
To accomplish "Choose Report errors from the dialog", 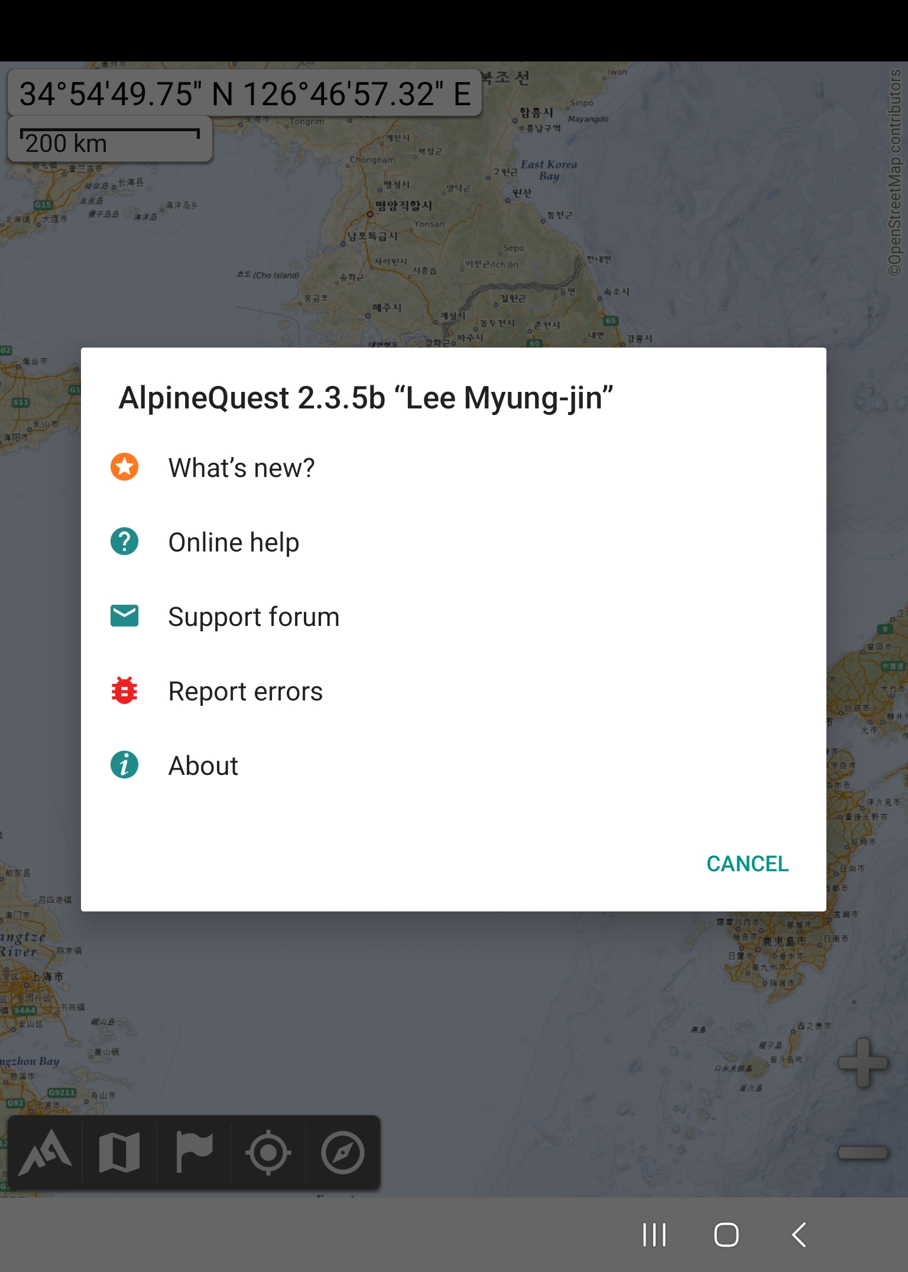I will 245,692.
